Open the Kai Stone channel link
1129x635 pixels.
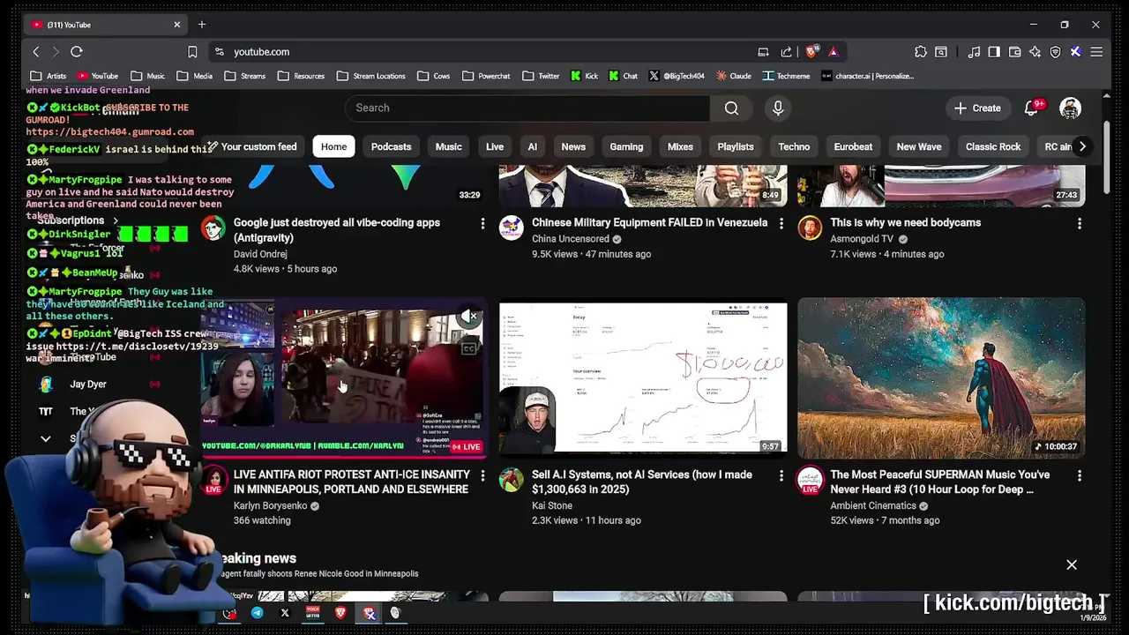pyautogui.click(x=552, y=506)
